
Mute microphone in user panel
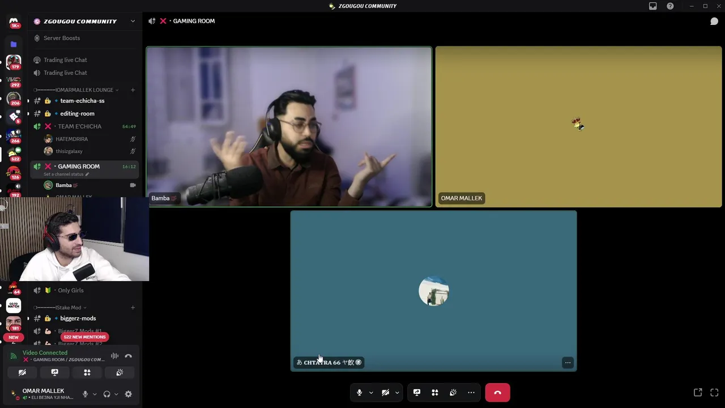coord(86,394)
